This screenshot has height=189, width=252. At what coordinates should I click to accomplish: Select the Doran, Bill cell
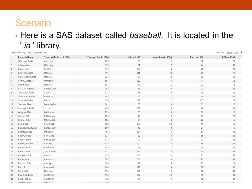click(x=23, y=171)
